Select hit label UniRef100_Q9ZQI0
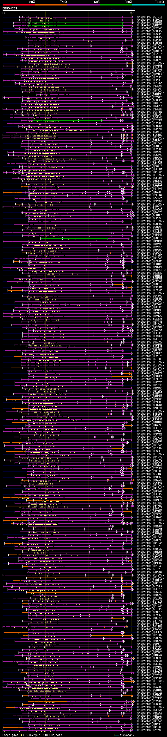This screenshot has height=737, width=167. click(x=150, y=54)
